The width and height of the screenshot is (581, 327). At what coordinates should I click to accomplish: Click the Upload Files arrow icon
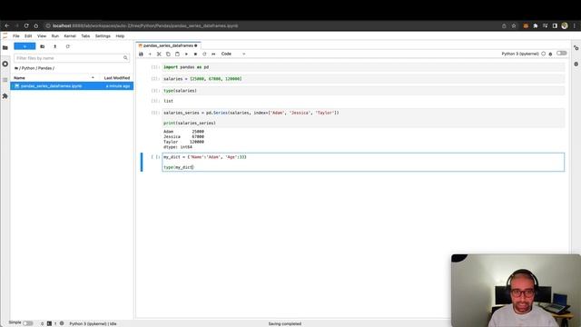(54, 46)
